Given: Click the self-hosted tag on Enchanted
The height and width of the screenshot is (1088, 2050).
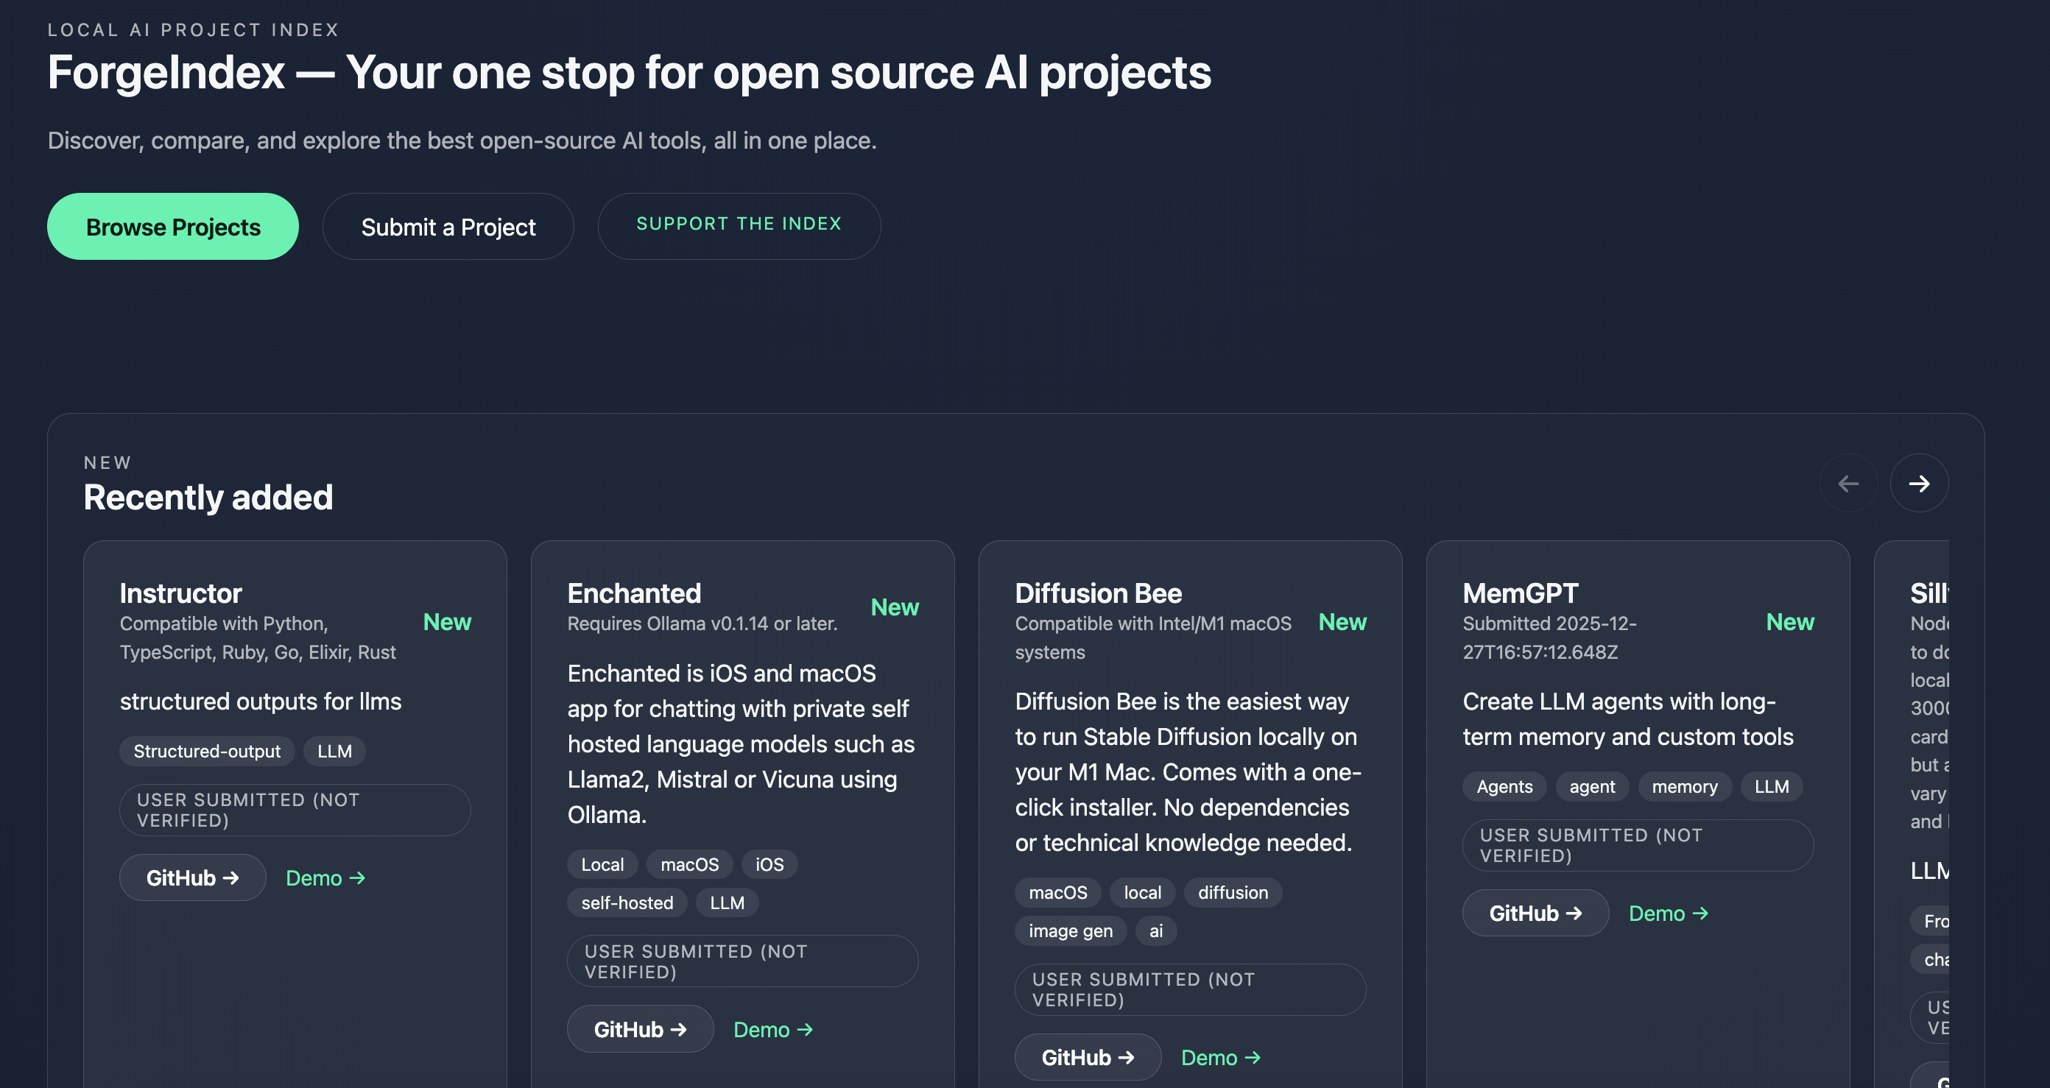Looking at the screenshot, I should 627,902.
